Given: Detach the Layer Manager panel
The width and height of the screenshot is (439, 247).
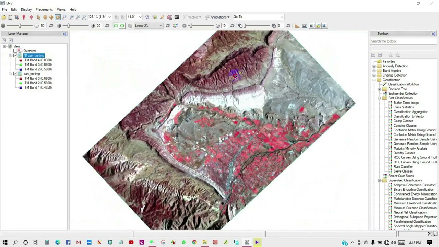Looking at the screenshot, I should (x=64, y=34).
